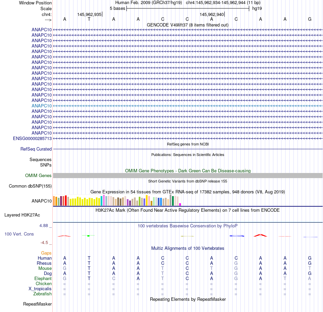Click the RepeatMasker track label

tap(37, 304)
